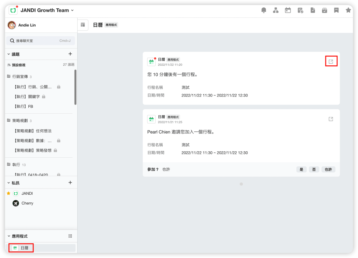
Task: Click the lock icon on 【策略規劃】數據
Action: (x=59, y=141)
